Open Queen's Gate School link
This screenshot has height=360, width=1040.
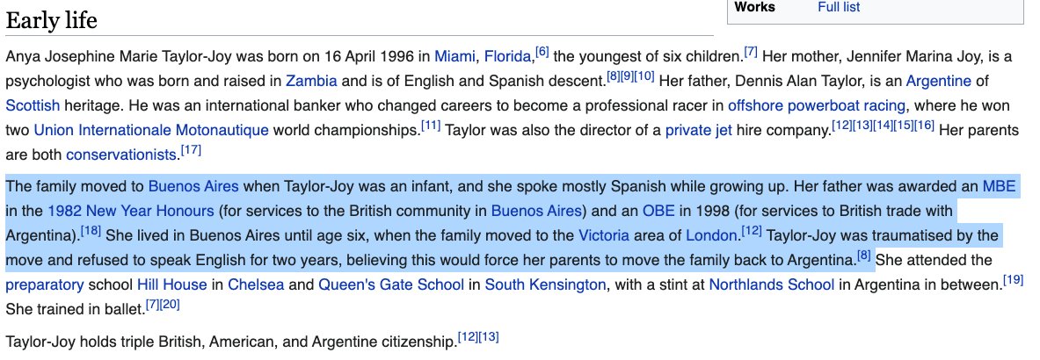[391, 285]
